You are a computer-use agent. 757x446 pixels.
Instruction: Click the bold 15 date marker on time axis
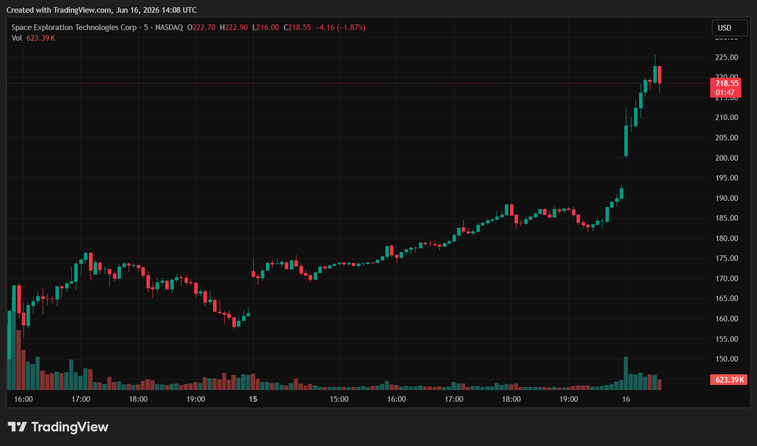click(x=253, y=399)
